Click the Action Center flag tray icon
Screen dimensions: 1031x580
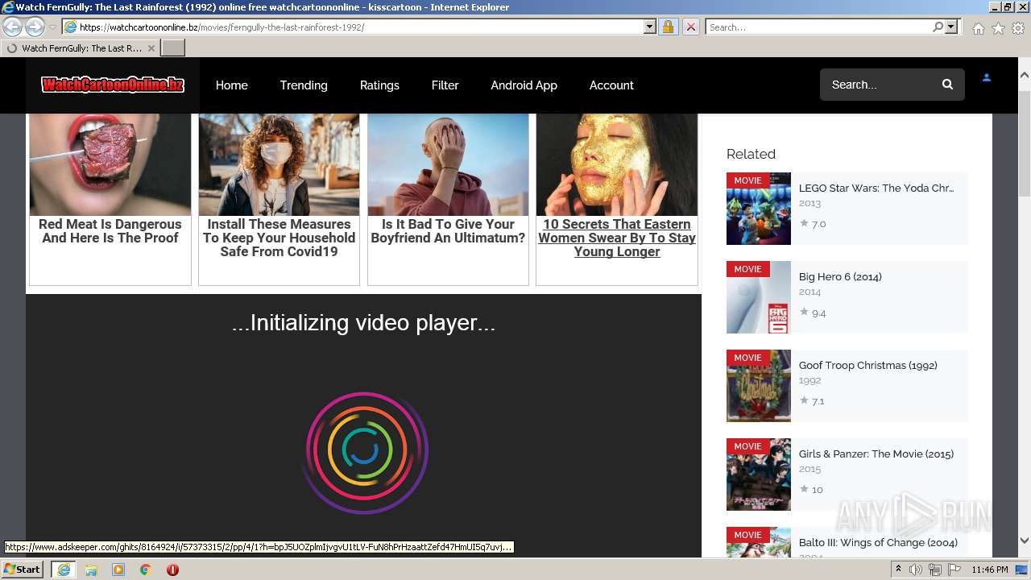coord(954,570)
